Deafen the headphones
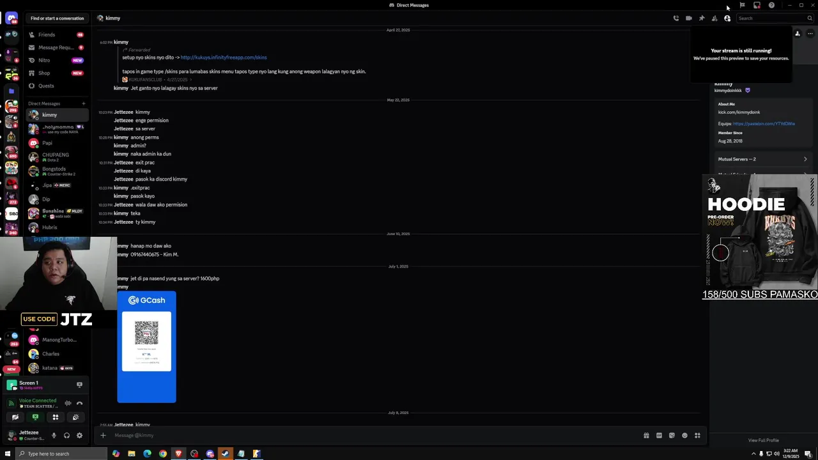This screenshot has width=818, height=460. (66, 436)
